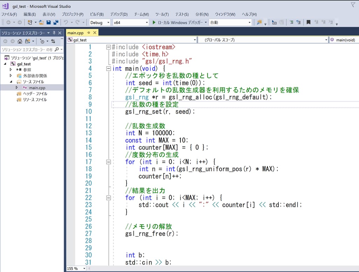Toggle a bookmark with the Bookmark icon
This screenshot has height=272, width=359.
coord(309,22)
